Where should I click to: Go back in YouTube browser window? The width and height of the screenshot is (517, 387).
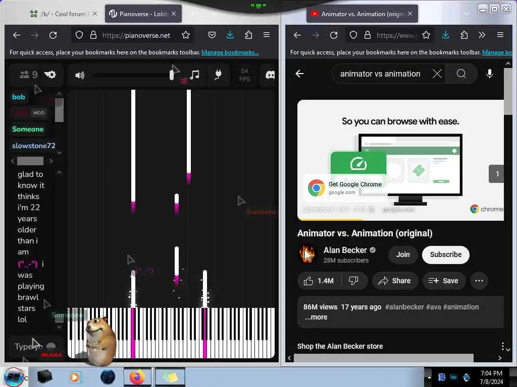click(297, 35)
